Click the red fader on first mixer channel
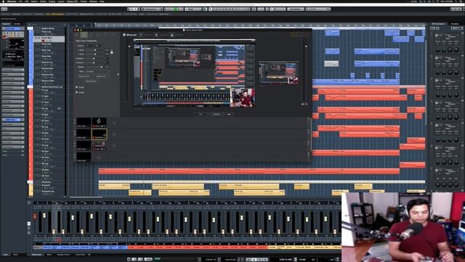 coord(35,216)
